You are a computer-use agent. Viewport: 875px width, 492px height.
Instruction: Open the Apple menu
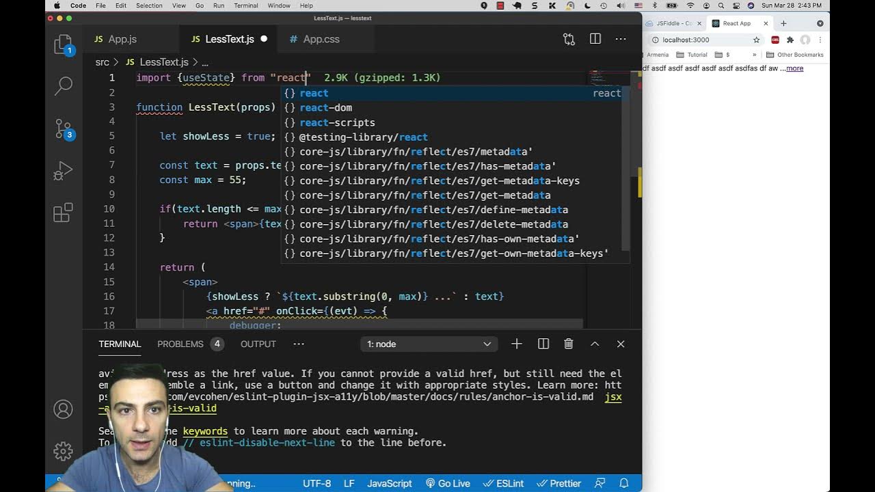(56, 5)
